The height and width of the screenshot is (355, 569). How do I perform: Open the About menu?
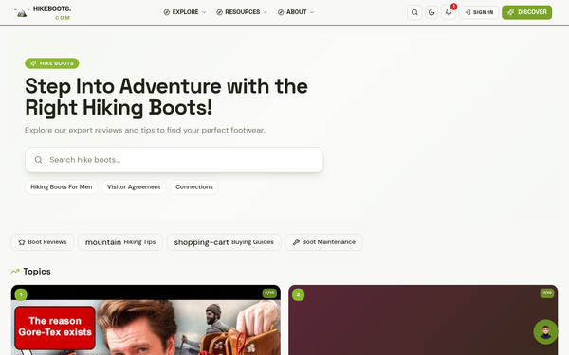296,12
